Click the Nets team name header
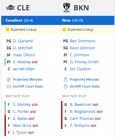 pyautogui.click(x=66, y=20)
